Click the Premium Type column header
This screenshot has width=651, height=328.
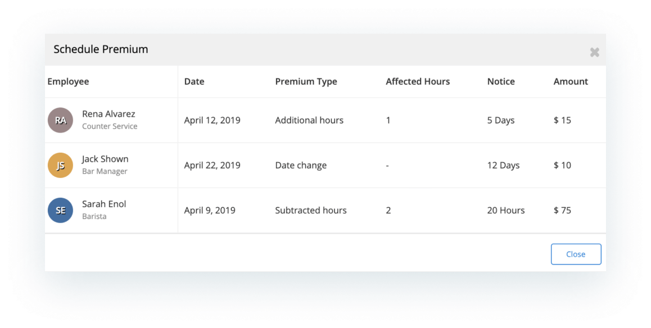306,81
